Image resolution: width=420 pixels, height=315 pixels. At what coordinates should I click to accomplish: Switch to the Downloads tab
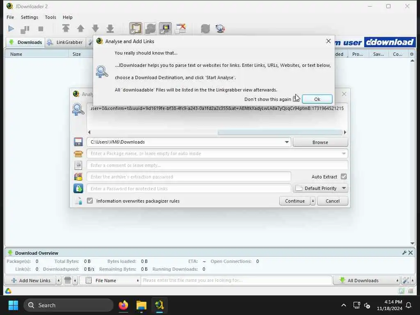point(25,42)
